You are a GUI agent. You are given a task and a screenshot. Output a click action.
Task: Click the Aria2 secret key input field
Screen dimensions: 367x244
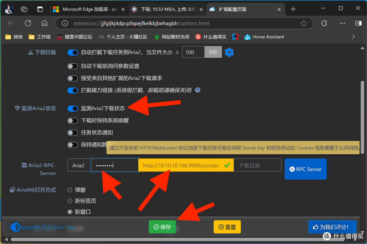click(x=114, y=165)
